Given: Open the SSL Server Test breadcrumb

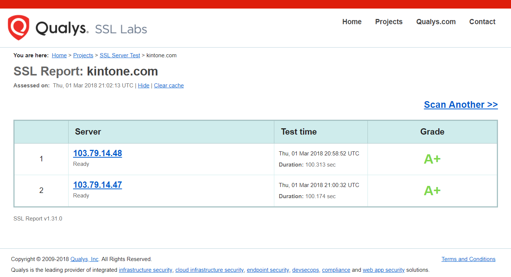Looking at the screenshot, I should click(x=120, y=55).
